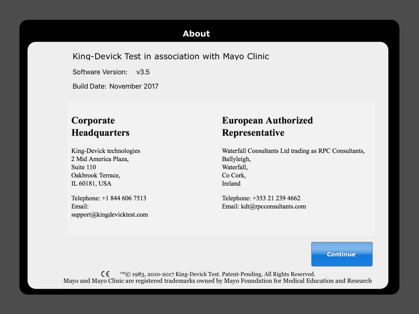Click the kdt@rpcconsultants.com email address
The height and width of the screenshot is (314, 419).
[x=273, y=206]
